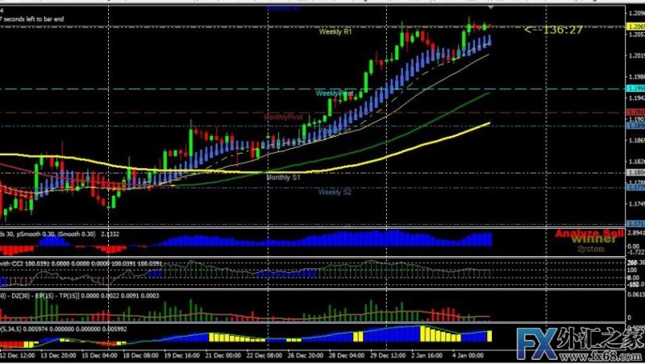The width and height of the screenshot is (645, 364).
Task: Select the 136:27 candle countdown label
Action: pos(553,30)
